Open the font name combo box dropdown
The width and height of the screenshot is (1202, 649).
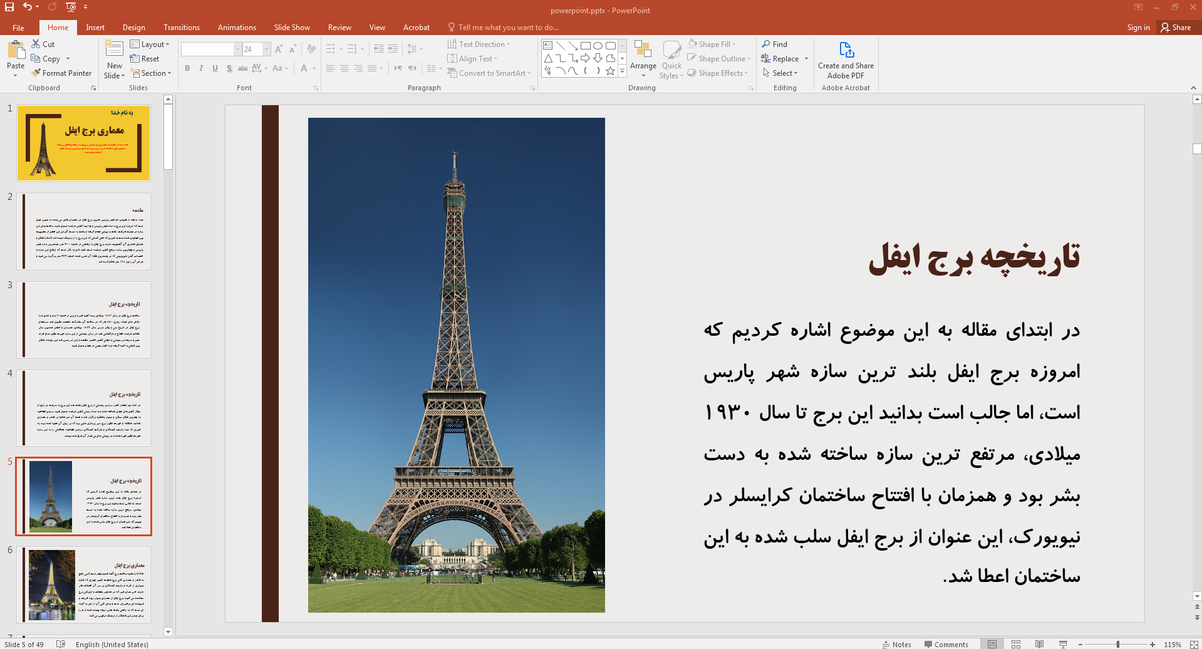[237, 49]
